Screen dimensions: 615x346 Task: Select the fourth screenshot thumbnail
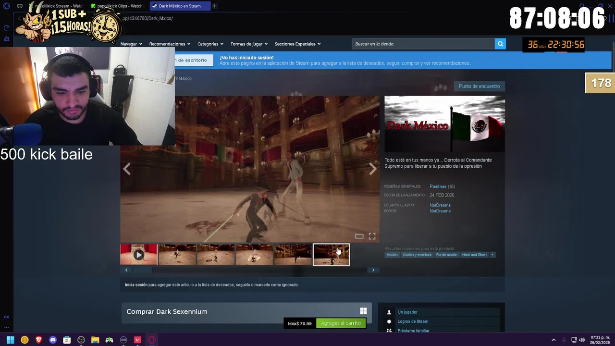point(254,255)
